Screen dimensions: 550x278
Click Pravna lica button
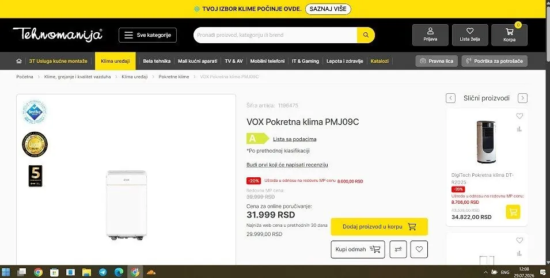point(437,61)
